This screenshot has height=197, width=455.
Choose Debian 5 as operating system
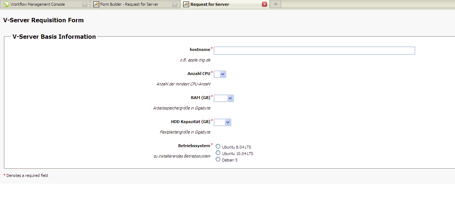218,159
